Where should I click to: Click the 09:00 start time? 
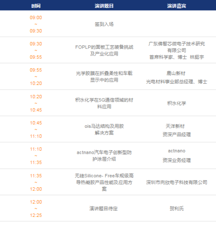pos(36,17)
